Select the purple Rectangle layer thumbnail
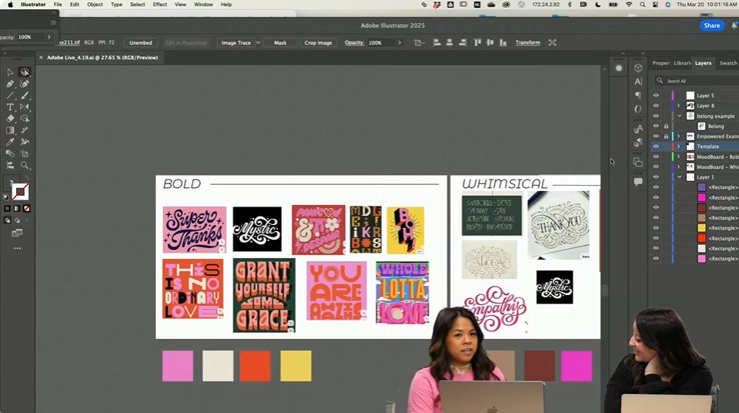The width and height of the screenshot is (739, 413). [702, 187]
